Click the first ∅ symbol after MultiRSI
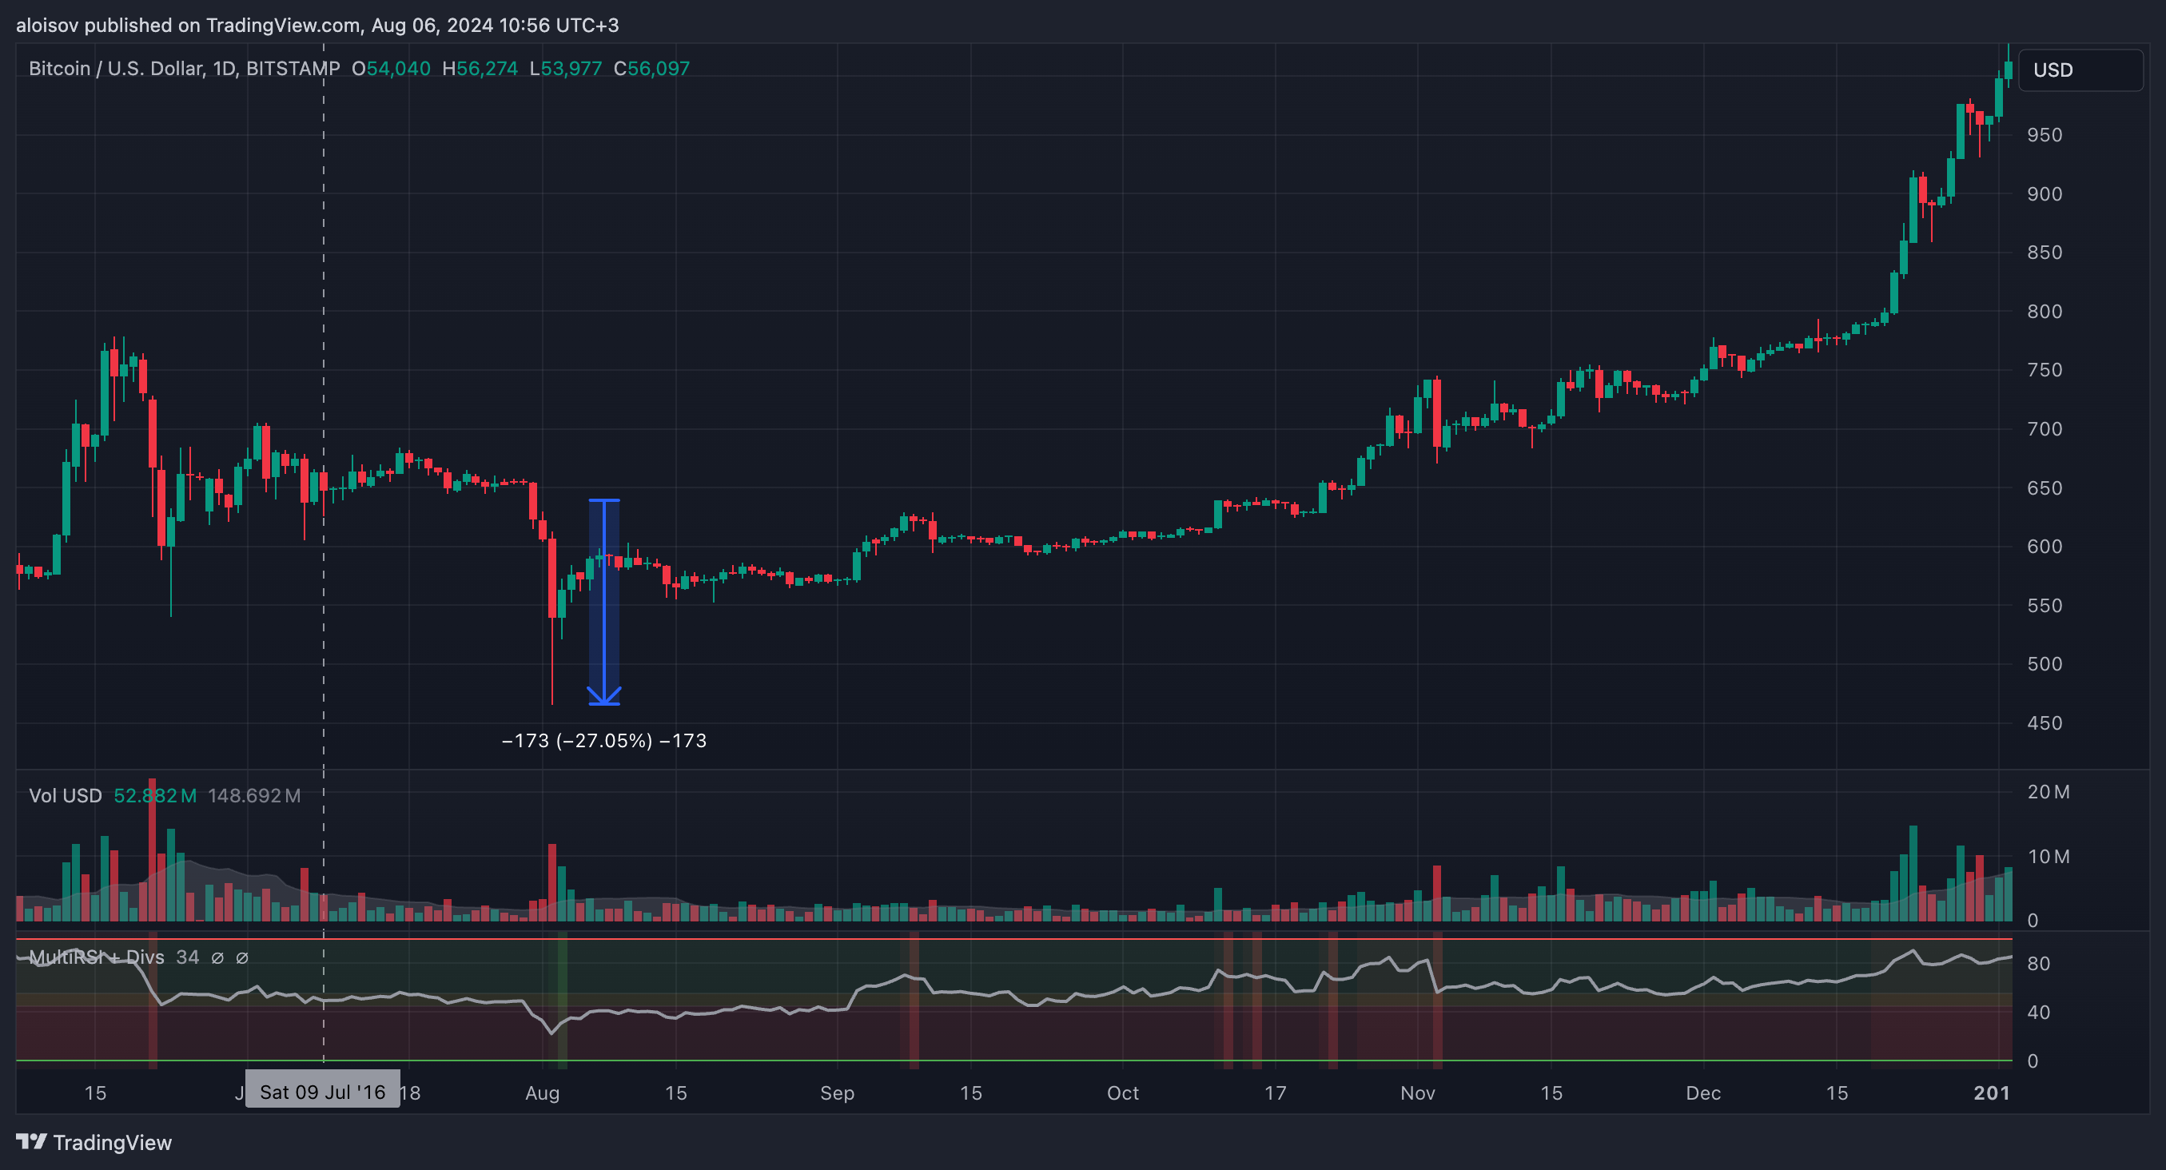This screenshot has height=1170, width=2166. click(x=217, y=957)
